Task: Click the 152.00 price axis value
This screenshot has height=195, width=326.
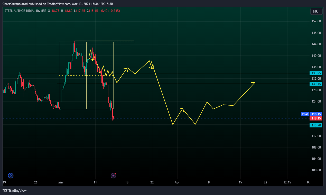Action: (x=316, y=21)
